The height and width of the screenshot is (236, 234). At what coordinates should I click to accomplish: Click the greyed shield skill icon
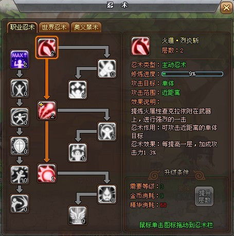[x=20, y=146]
